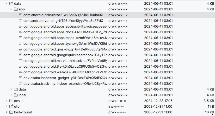Click file icon of googlequicksearchbox entry
This screenshot has height=116, width=215.
(21, 55)
